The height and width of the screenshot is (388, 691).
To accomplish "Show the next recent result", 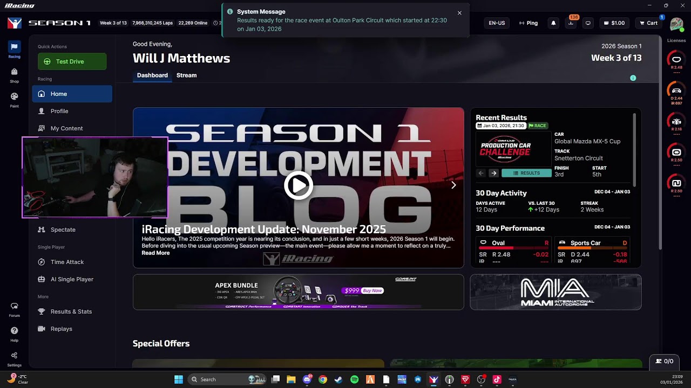I will pyautogui.click(x=493, y=173).
